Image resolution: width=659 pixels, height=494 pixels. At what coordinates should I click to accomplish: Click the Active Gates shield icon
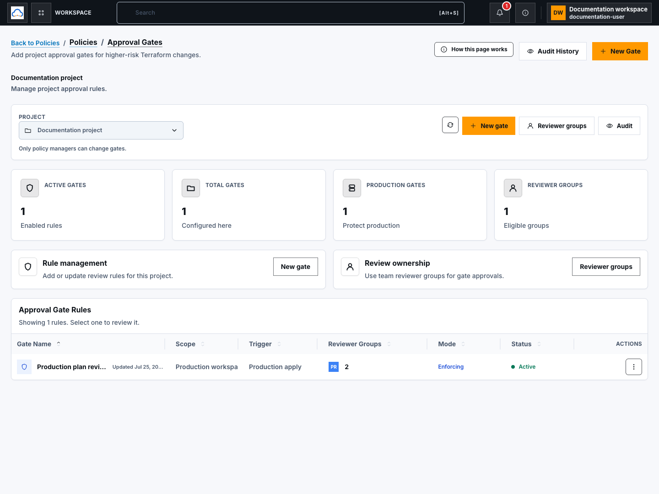[x=30, y=188]
